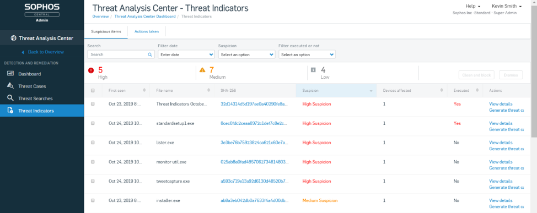Click Threat Analysis Center Dashboard breadcrumb
The width and height of the screenshot is (537, 213).
[x=145, y=17]
